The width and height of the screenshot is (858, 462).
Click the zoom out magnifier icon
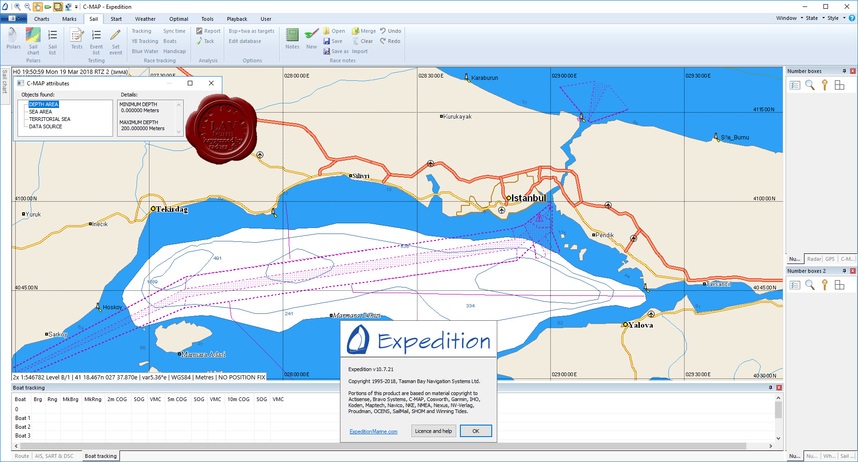pos(27,6)
